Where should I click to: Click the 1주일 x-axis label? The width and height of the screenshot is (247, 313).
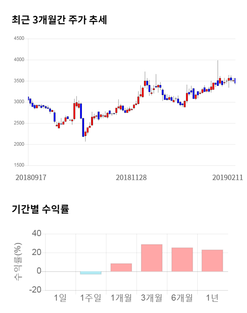coord(91,298)
